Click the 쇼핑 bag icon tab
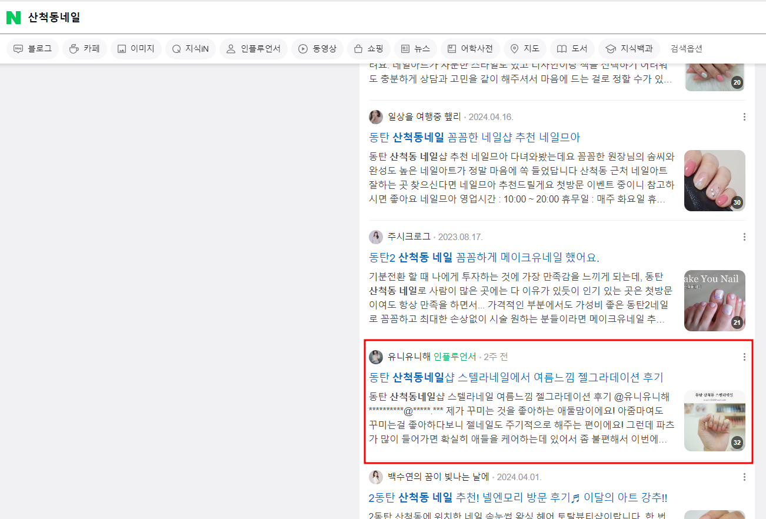This screenshot has height=519, width=766. pyautogui.click(x=369, y=49)
